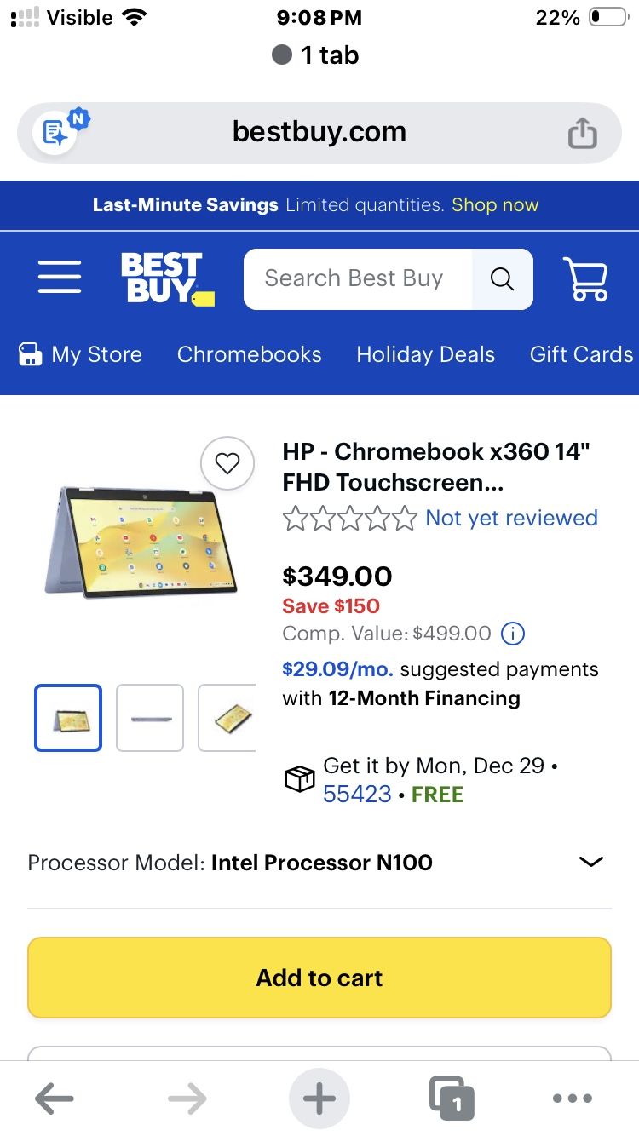Image resolution: width=639 pixels, height=1136 pixels.
Task: Go to the Chromebooks menu item
Action: point(249,354)
